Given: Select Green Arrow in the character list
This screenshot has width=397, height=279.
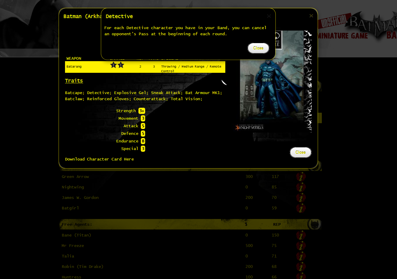Looking at the screenshot, I should [x=75, y=176].
